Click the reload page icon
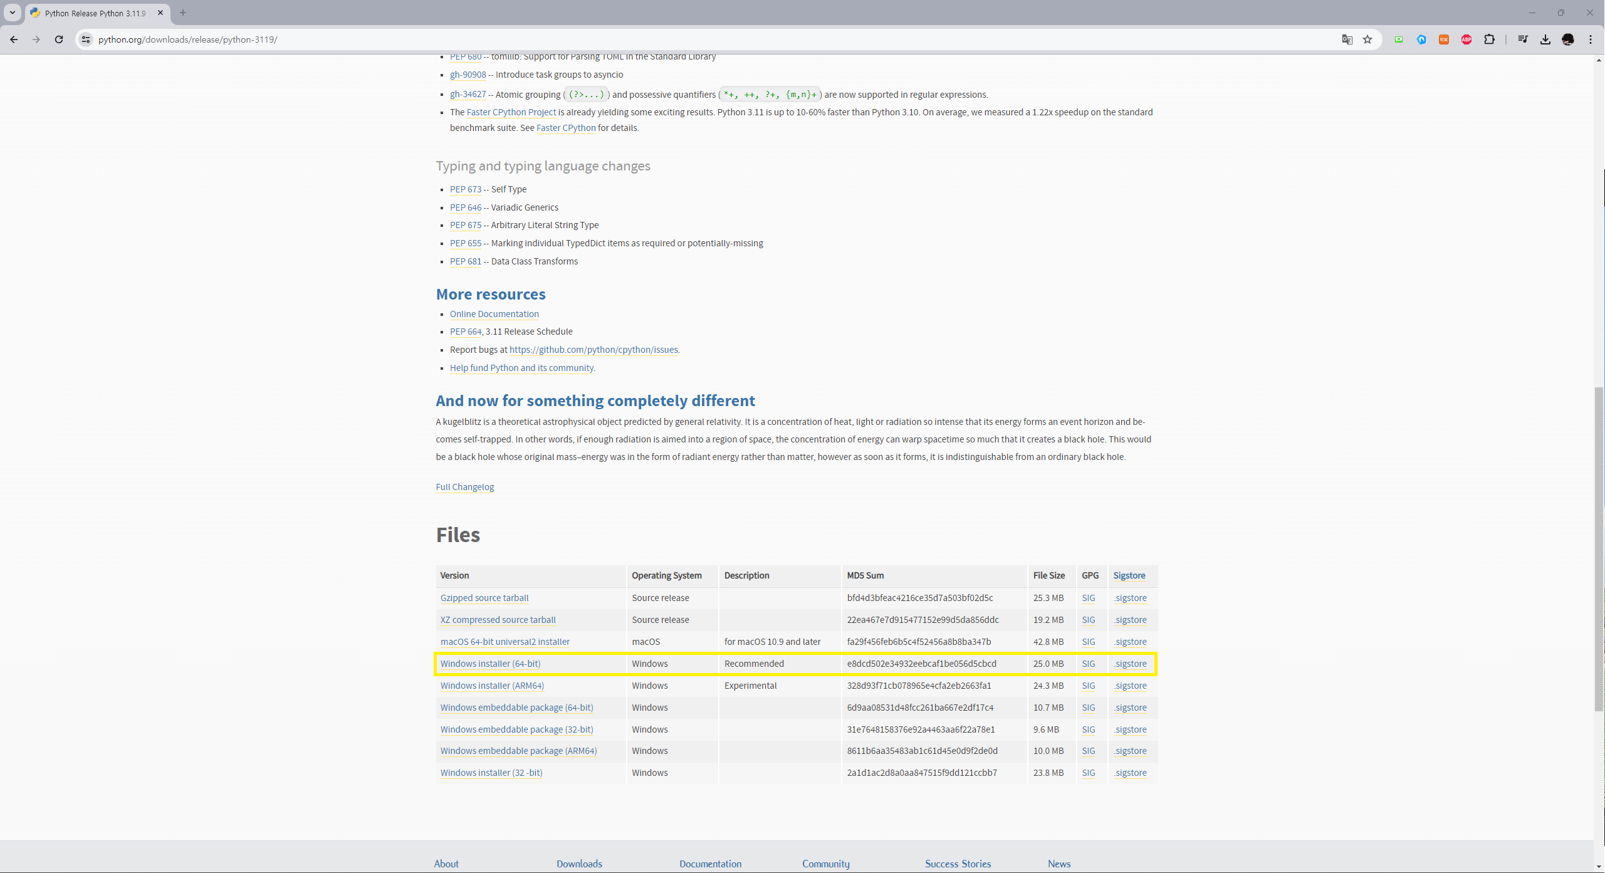 tap(59, 39)
